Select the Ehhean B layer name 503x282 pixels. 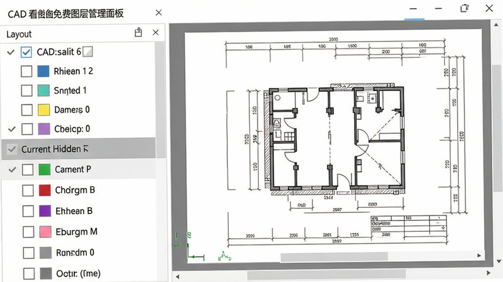pyautogui.click(x=74, y=211)
